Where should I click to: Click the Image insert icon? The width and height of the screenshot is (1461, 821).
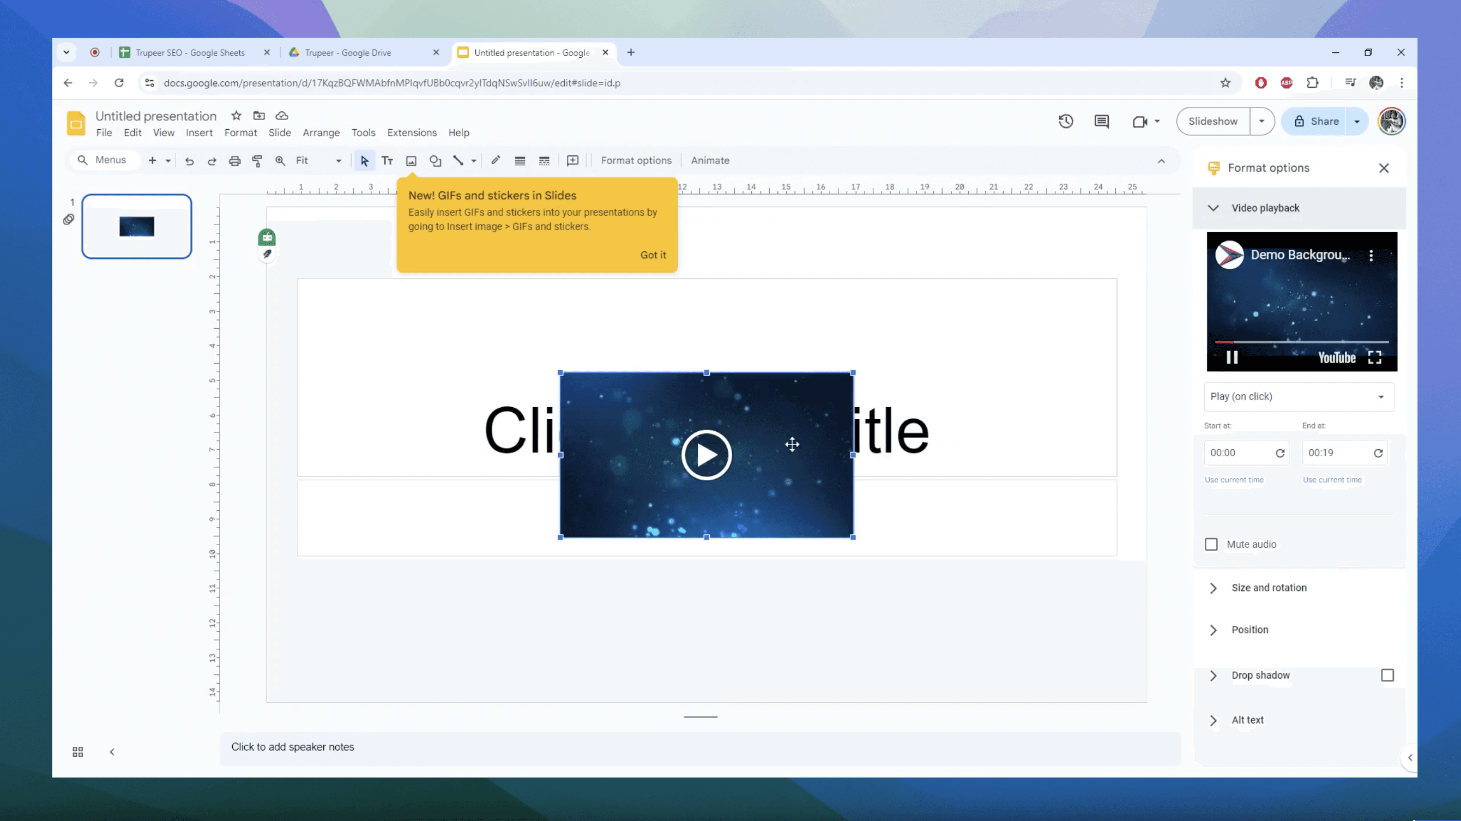point(412,160)
